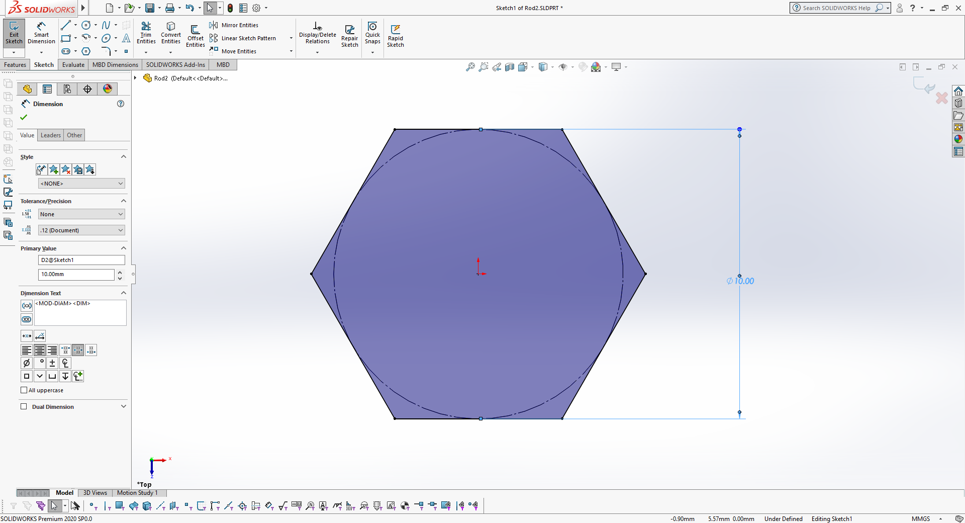The height and width of the screenshot is (523, 965).
Task: Enable the All uppercase checkbox
Action: [24, 390]
